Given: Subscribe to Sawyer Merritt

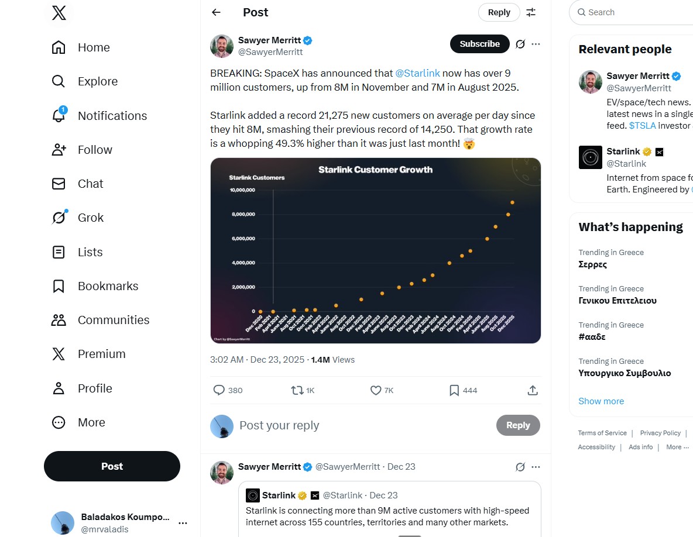Looking at the screenshot, I should click(479, 44).
